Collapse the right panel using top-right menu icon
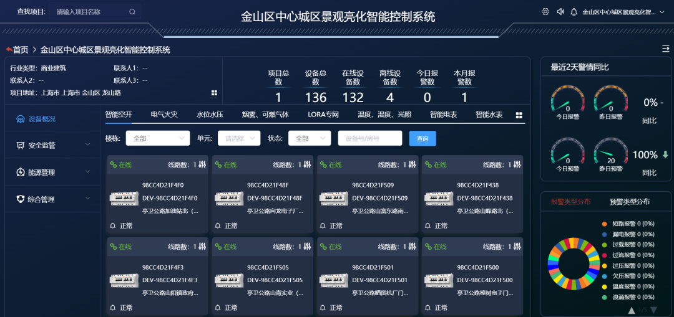 [x=665, y=49]
